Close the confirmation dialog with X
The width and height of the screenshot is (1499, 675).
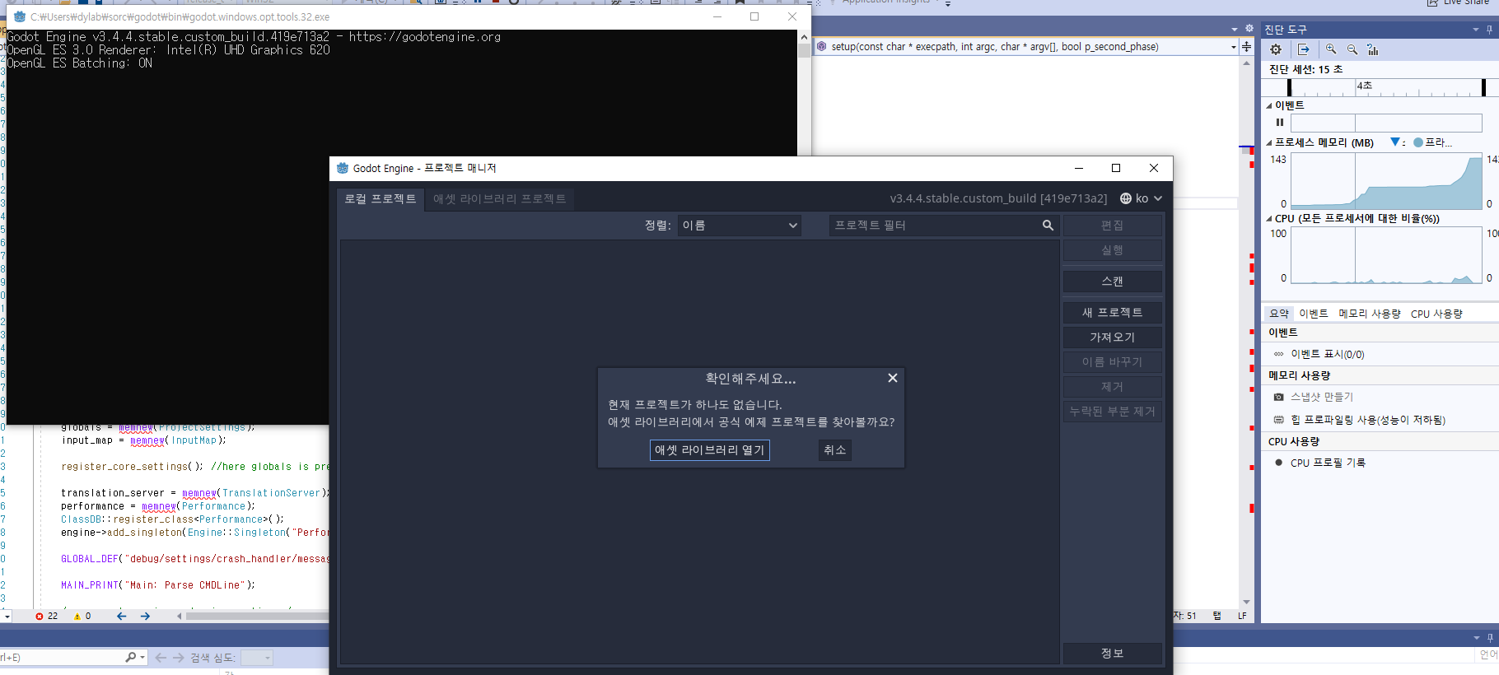[x=893, y=378]
